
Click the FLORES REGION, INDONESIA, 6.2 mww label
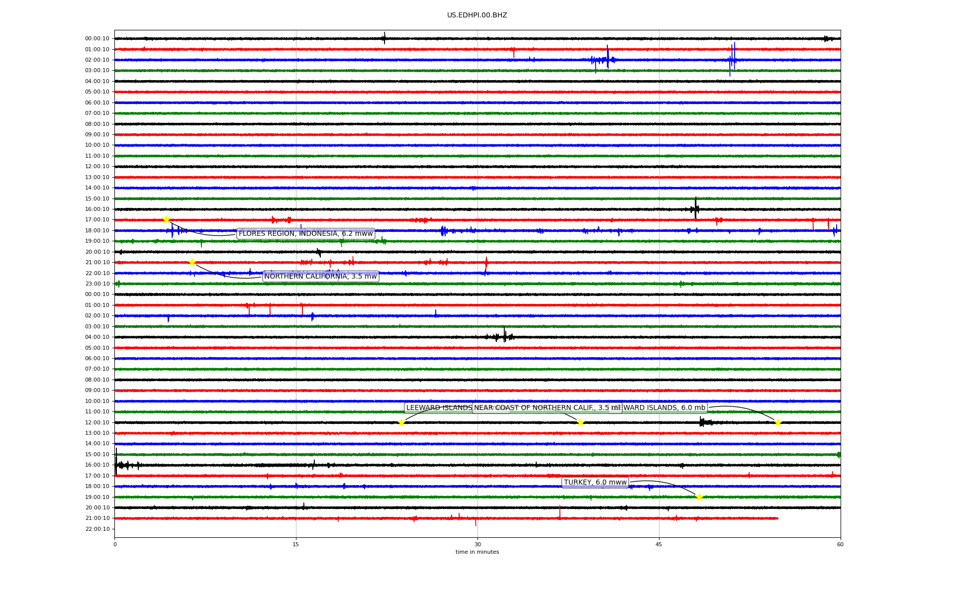305,234
